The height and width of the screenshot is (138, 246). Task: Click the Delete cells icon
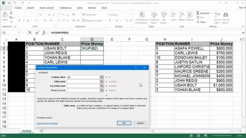pos(182,15)
